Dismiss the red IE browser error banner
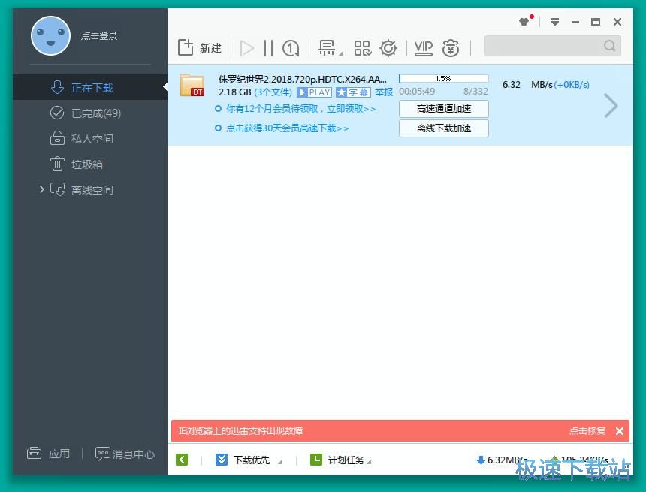The height and width of the screenshot is (492, 646). (619, 431)
